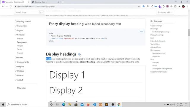Jump to Description list alignment section
The width and height of the screenshot is (190, 107).
click(x=162, y=69)
